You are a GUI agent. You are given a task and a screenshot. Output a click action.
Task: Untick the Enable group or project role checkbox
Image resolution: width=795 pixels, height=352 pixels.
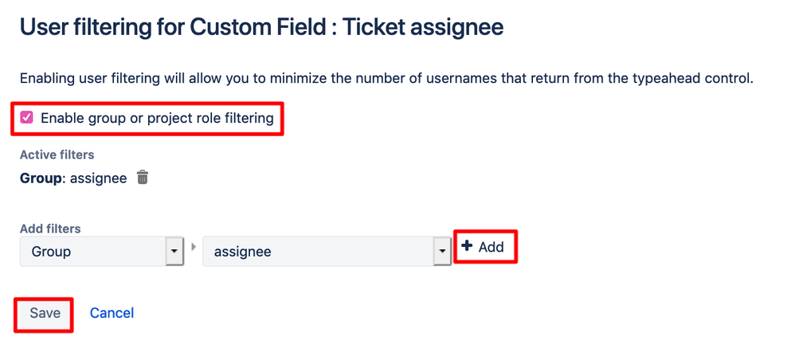[27, 118]
